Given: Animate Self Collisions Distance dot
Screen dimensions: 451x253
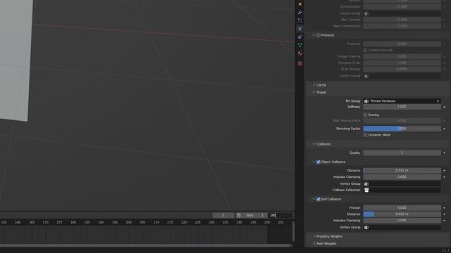Looking at the screenshot, I should tap(444, 214).
